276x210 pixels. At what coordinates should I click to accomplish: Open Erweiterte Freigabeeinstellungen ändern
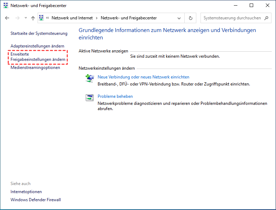pos(38,57)
